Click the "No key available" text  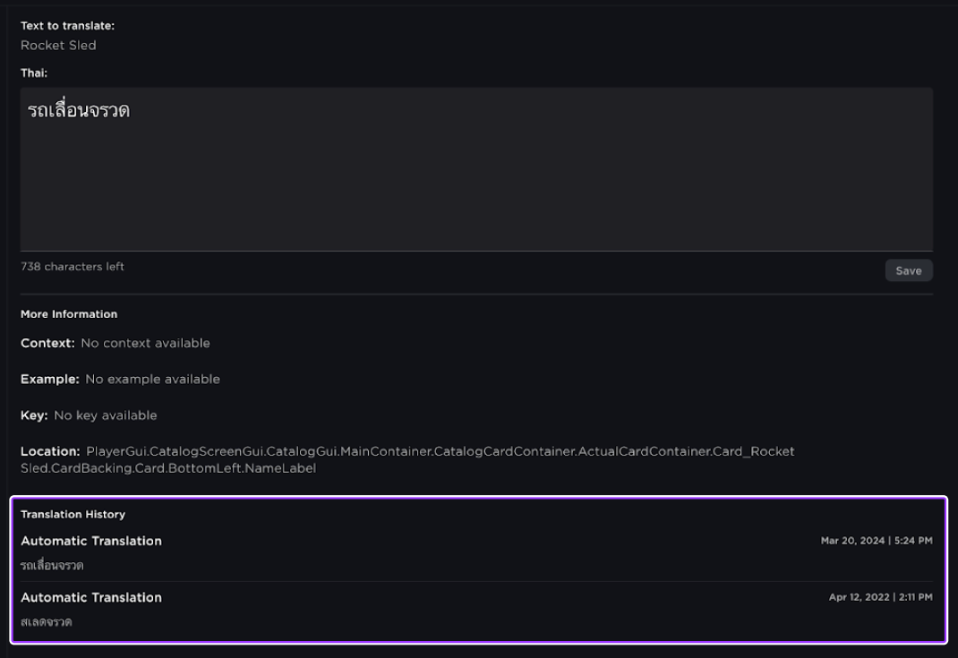[x=105, y=415]
